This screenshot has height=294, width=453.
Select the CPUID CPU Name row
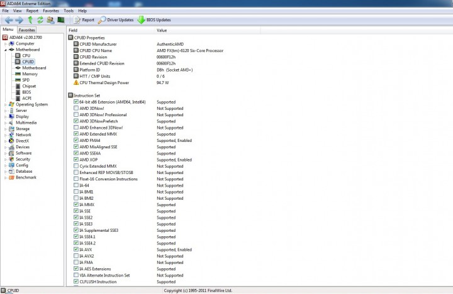[148, 50]
